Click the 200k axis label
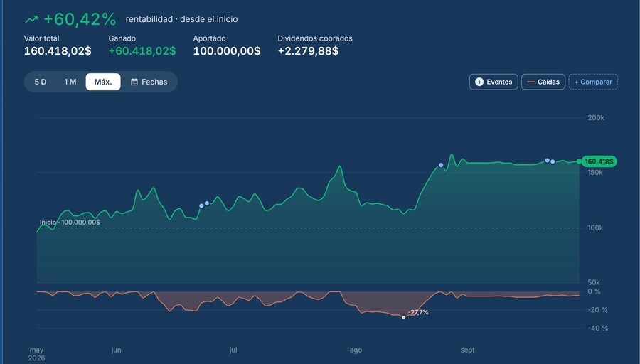This screenshot has height=364, width=640. point(596,118)
